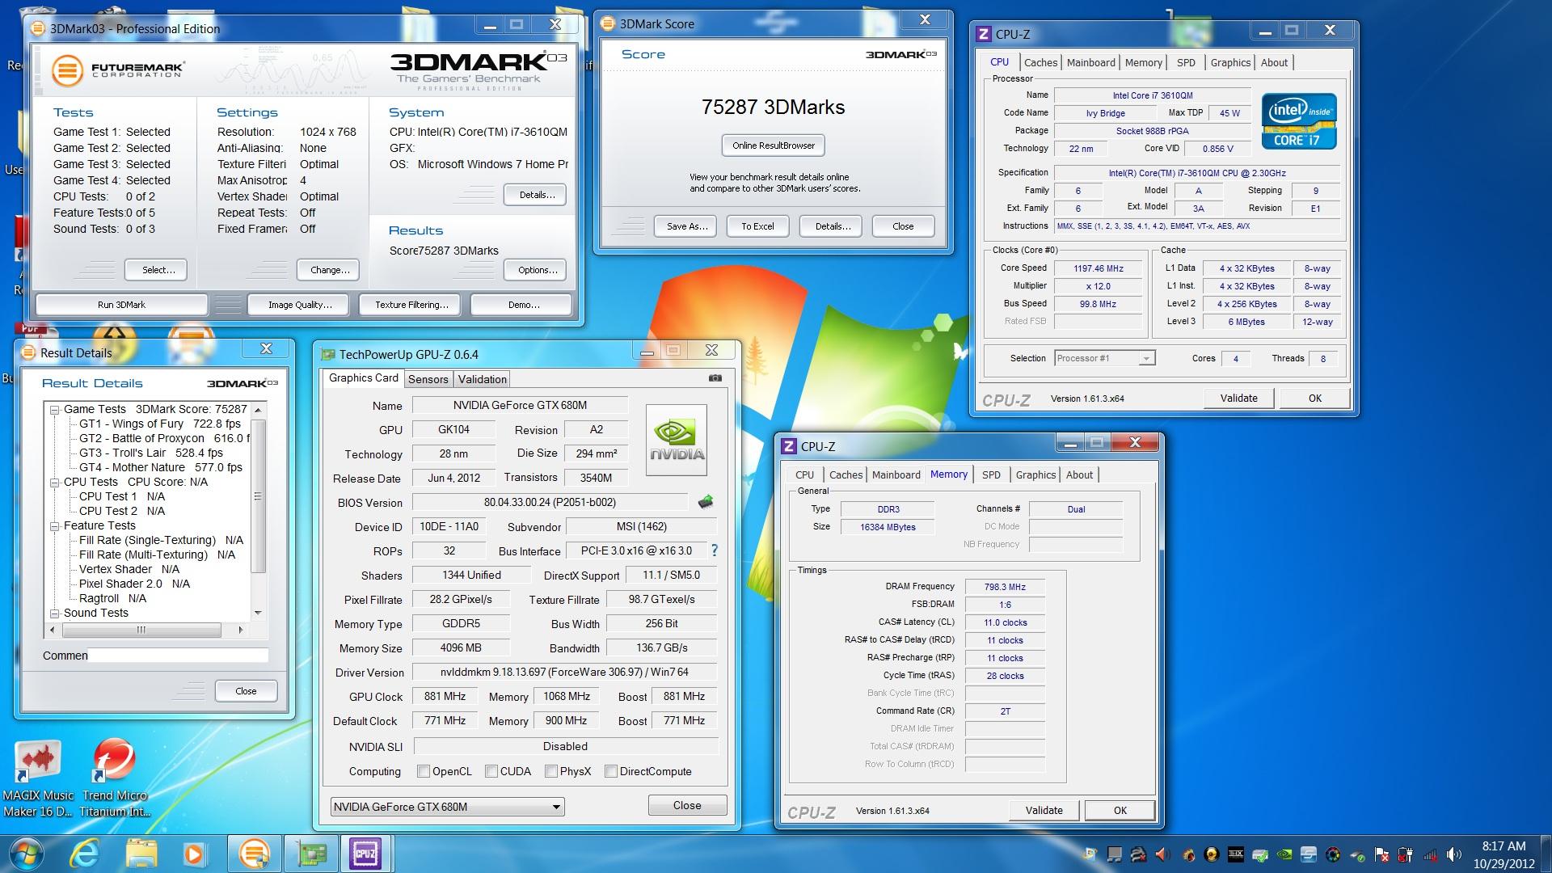Click the safely remove hardware tray icon
This screenshot has width=1552, height=873.
tap(1357, 855)
